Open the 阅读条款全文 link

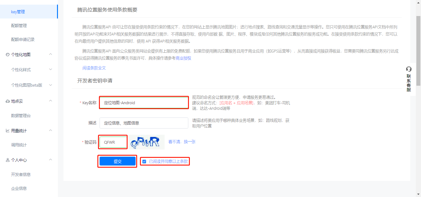94,68
